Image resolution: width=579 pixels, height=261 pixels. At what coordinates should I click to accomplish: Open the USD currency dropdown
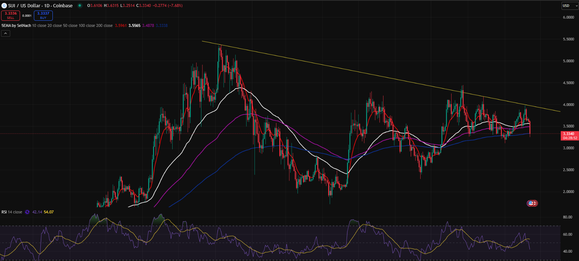click(x=570, y=6)
